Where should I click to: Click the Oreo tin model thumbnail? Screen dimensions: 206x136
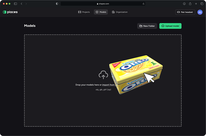(136, 75)
